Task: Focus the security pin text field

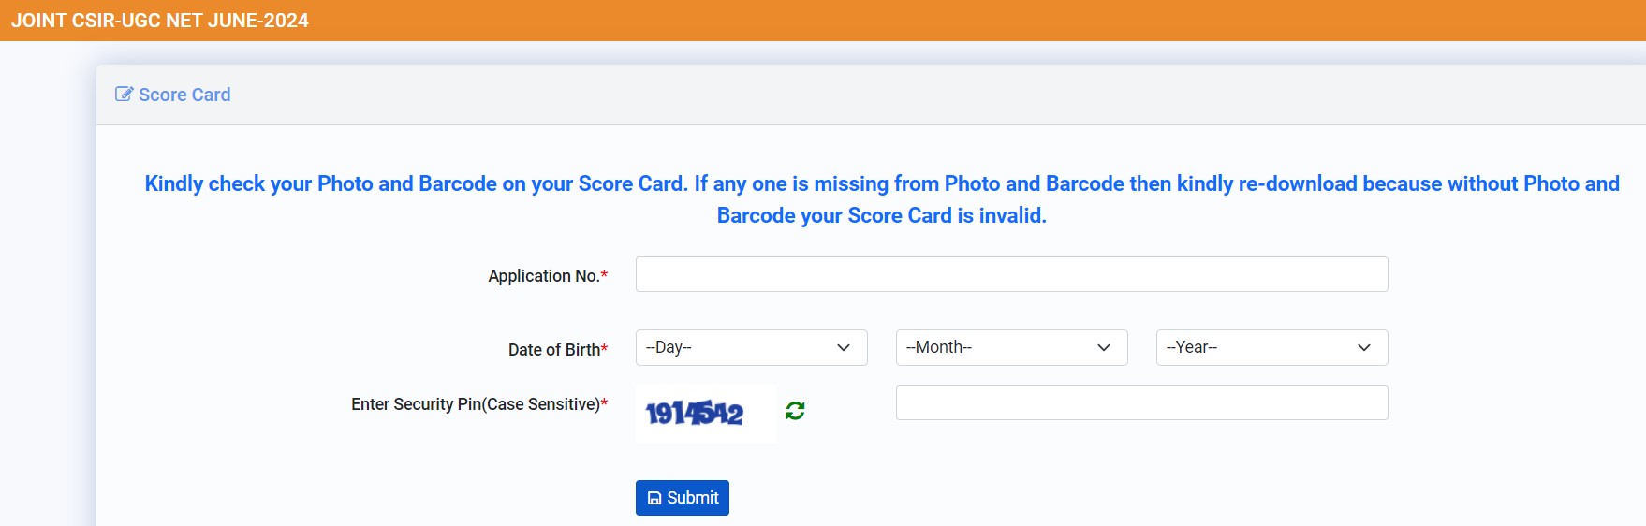Action: [x=1141, y=402]
